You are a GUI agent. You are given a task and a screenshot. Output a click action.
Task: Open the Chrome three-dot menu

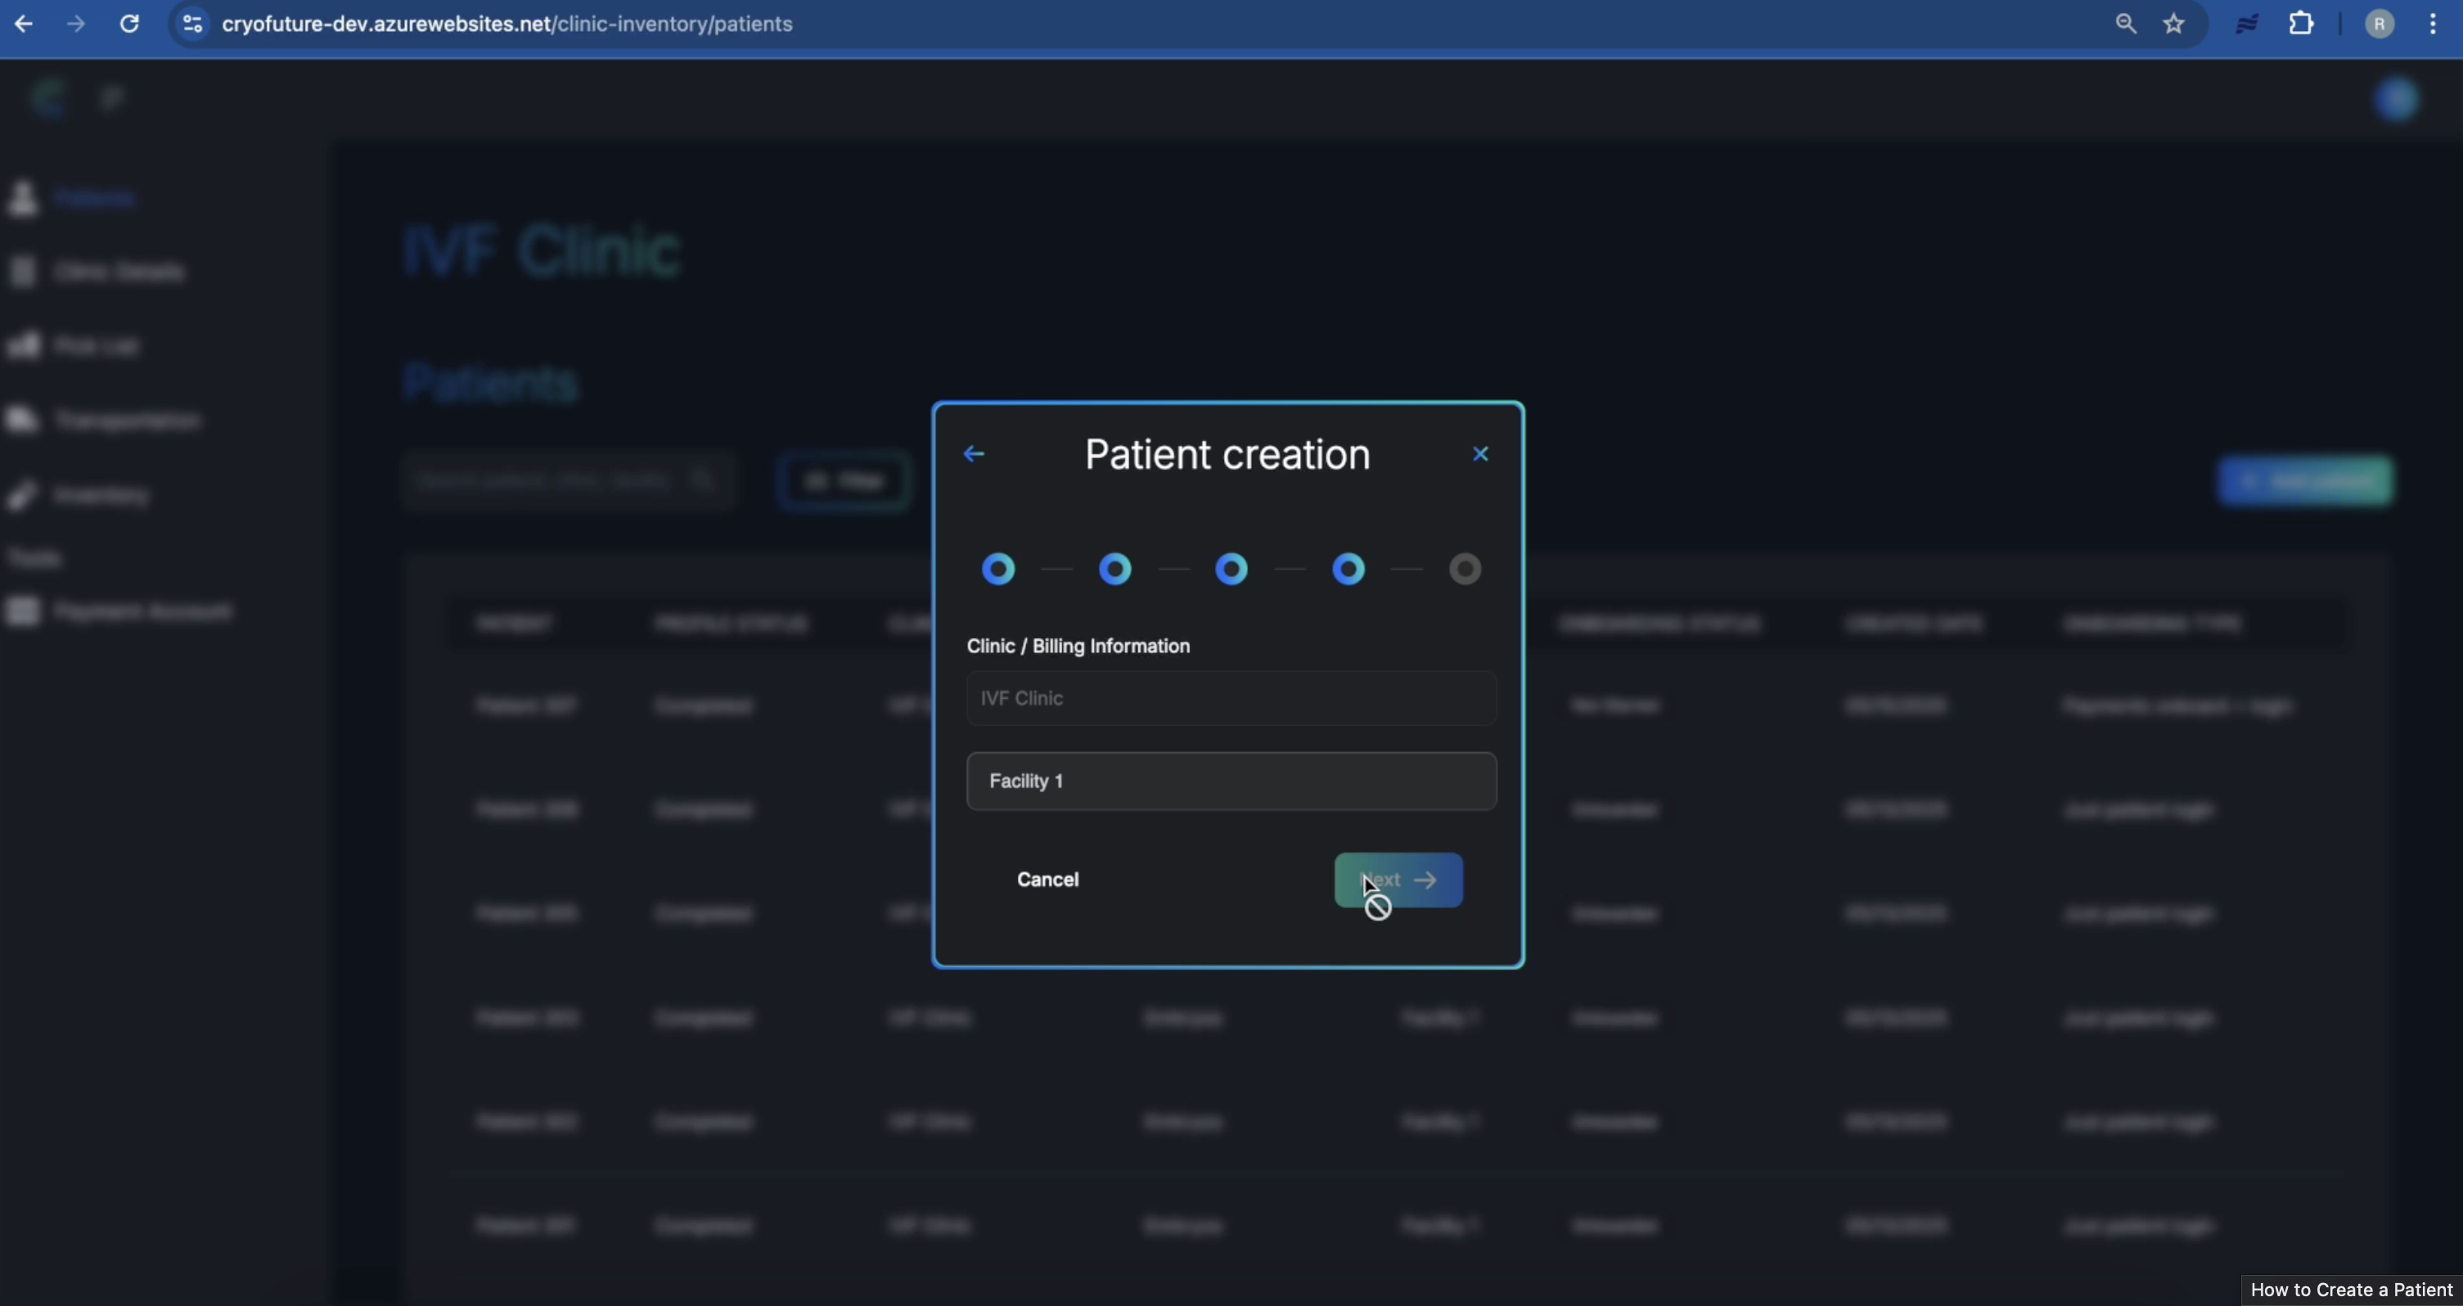[2433, 24]
